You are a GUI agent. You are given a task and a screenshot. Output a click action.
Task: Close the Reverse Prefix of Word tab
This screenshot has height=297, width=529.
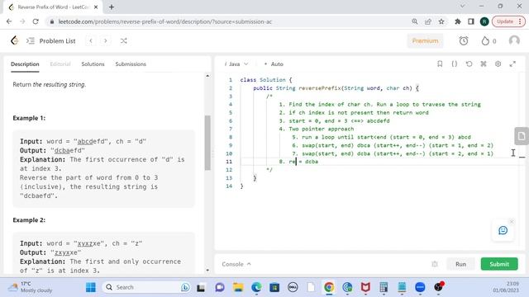coord(96,7)
